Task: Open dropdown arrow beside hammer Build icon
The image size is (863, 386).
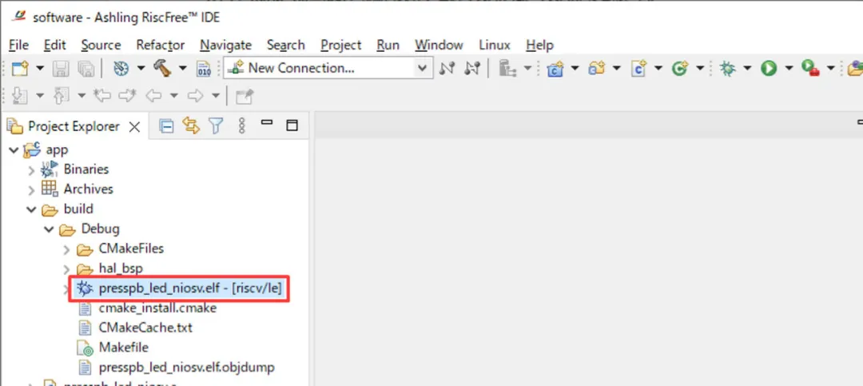Action: 182,68
